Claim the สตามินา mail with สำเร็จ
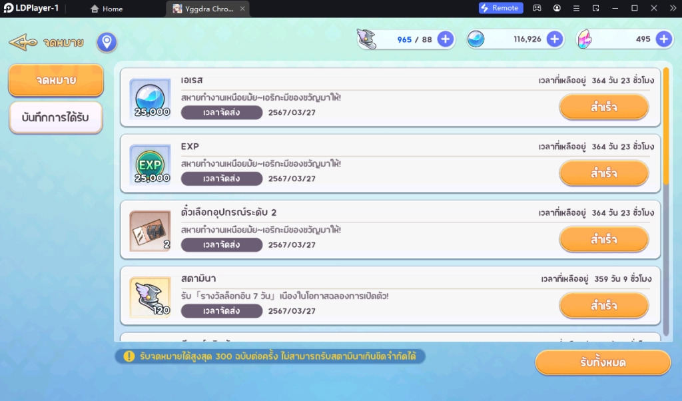Image resolution: width=682 pixels, height=401 pixels. [x=603, y=306]
